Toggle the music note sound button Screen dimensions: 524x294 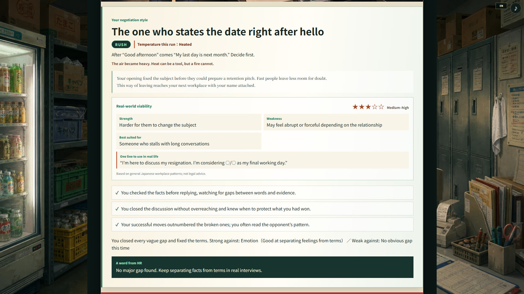[516, 8]
